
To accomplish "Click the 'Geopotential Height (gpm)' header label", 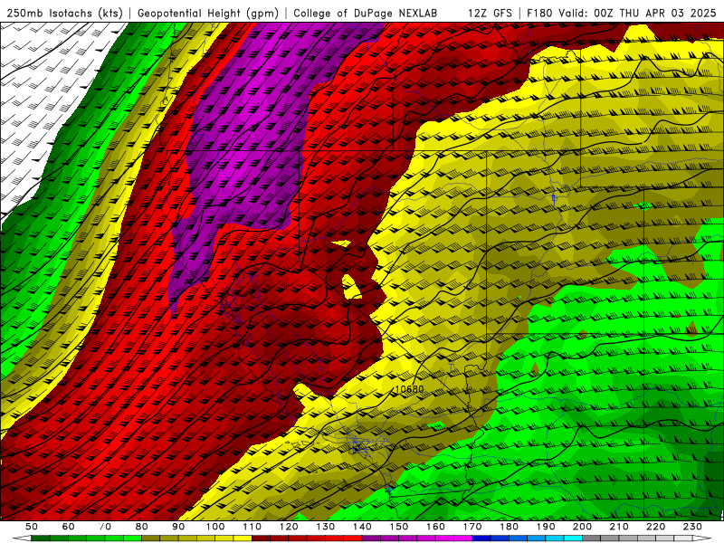I will coord(208,14).
